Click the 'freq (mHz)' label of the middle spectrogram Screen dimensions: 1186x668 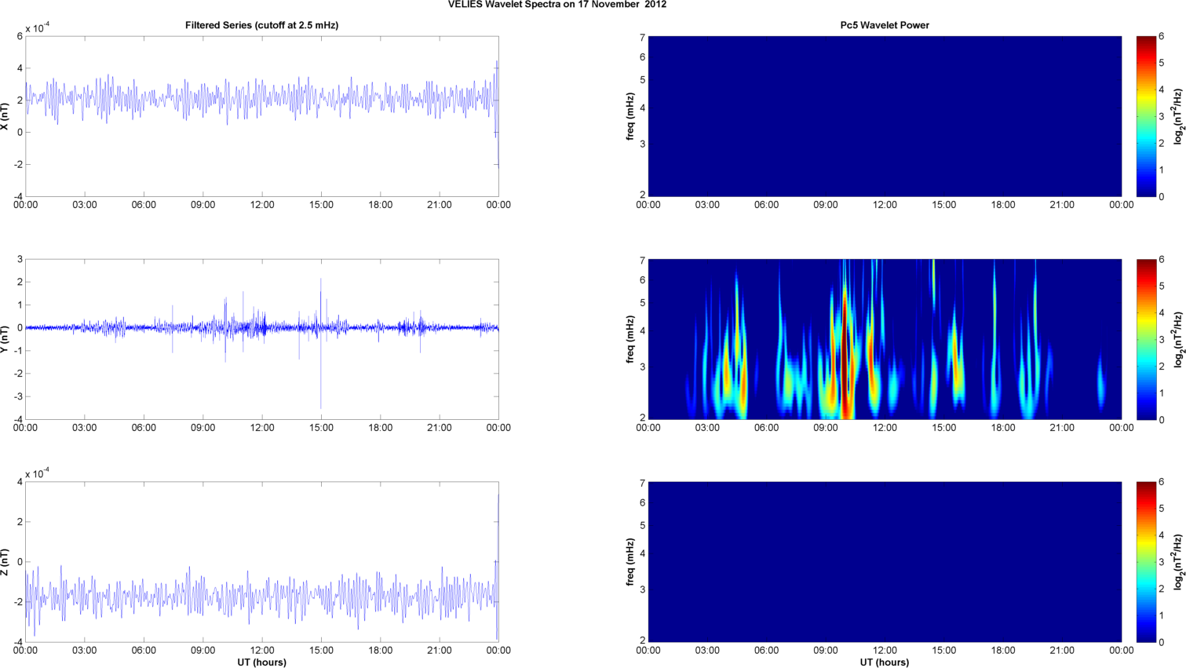coord(630,339)
